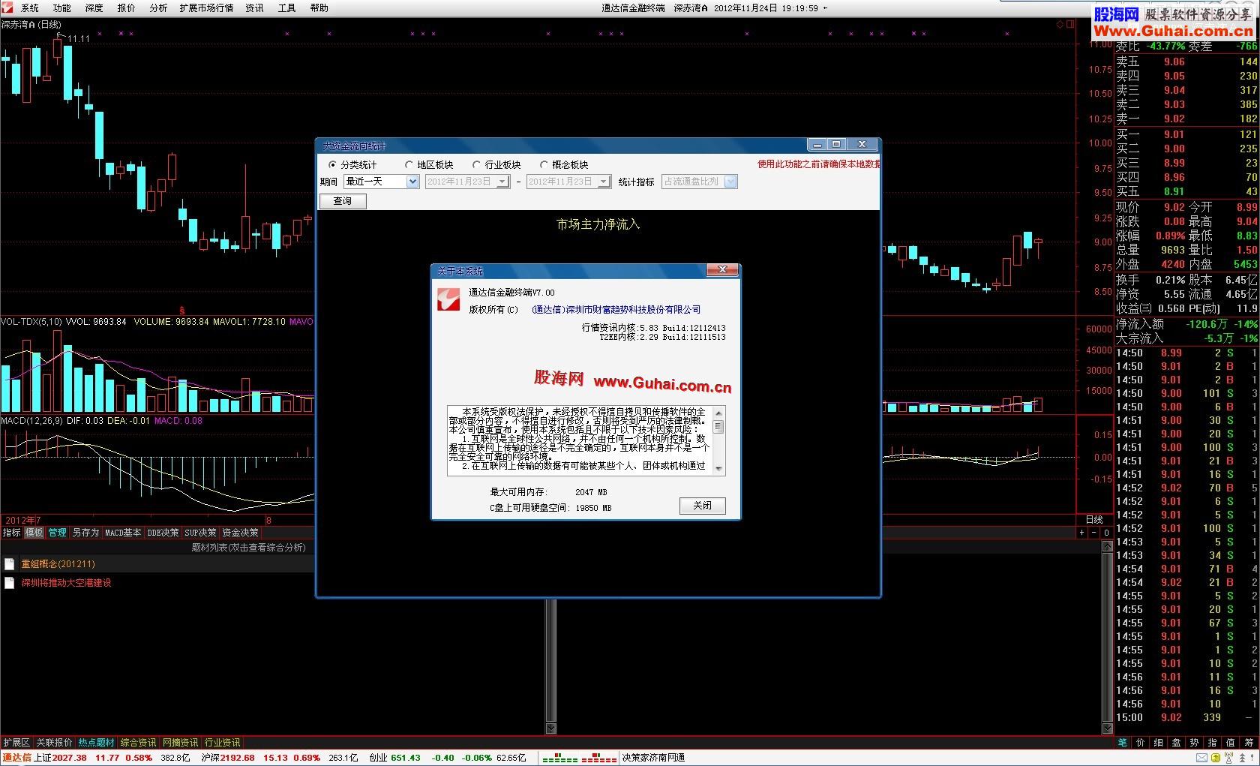Switch to the 综合资讯 bottom tab
The image size is (1260, 766).
[x=138, y=742]
